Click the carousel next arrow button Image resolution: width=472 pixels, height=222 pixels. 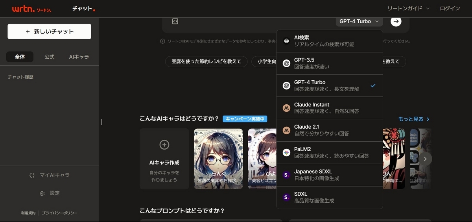click(425, 159)
